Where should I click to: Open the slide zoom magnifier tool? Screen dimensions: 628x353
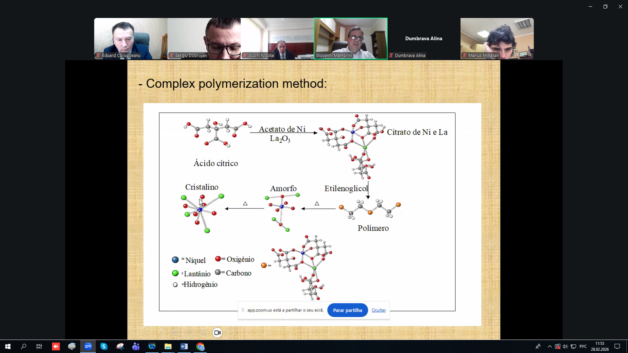pos(189,333)
